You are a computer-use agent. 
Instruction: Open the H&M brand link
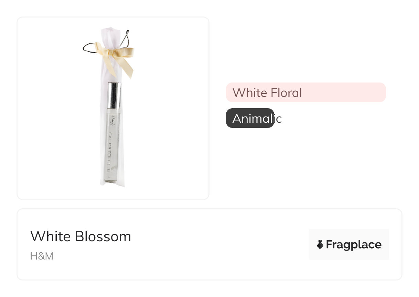(42, 256)
